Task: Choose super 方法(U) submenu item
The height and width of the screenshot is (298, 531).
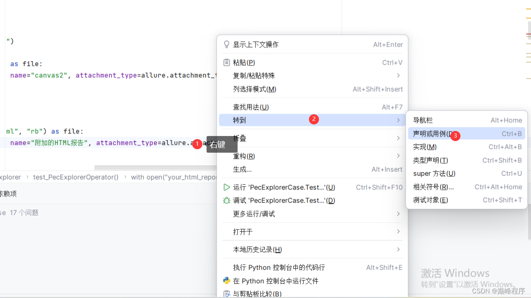Action: [x=467, y=173]
